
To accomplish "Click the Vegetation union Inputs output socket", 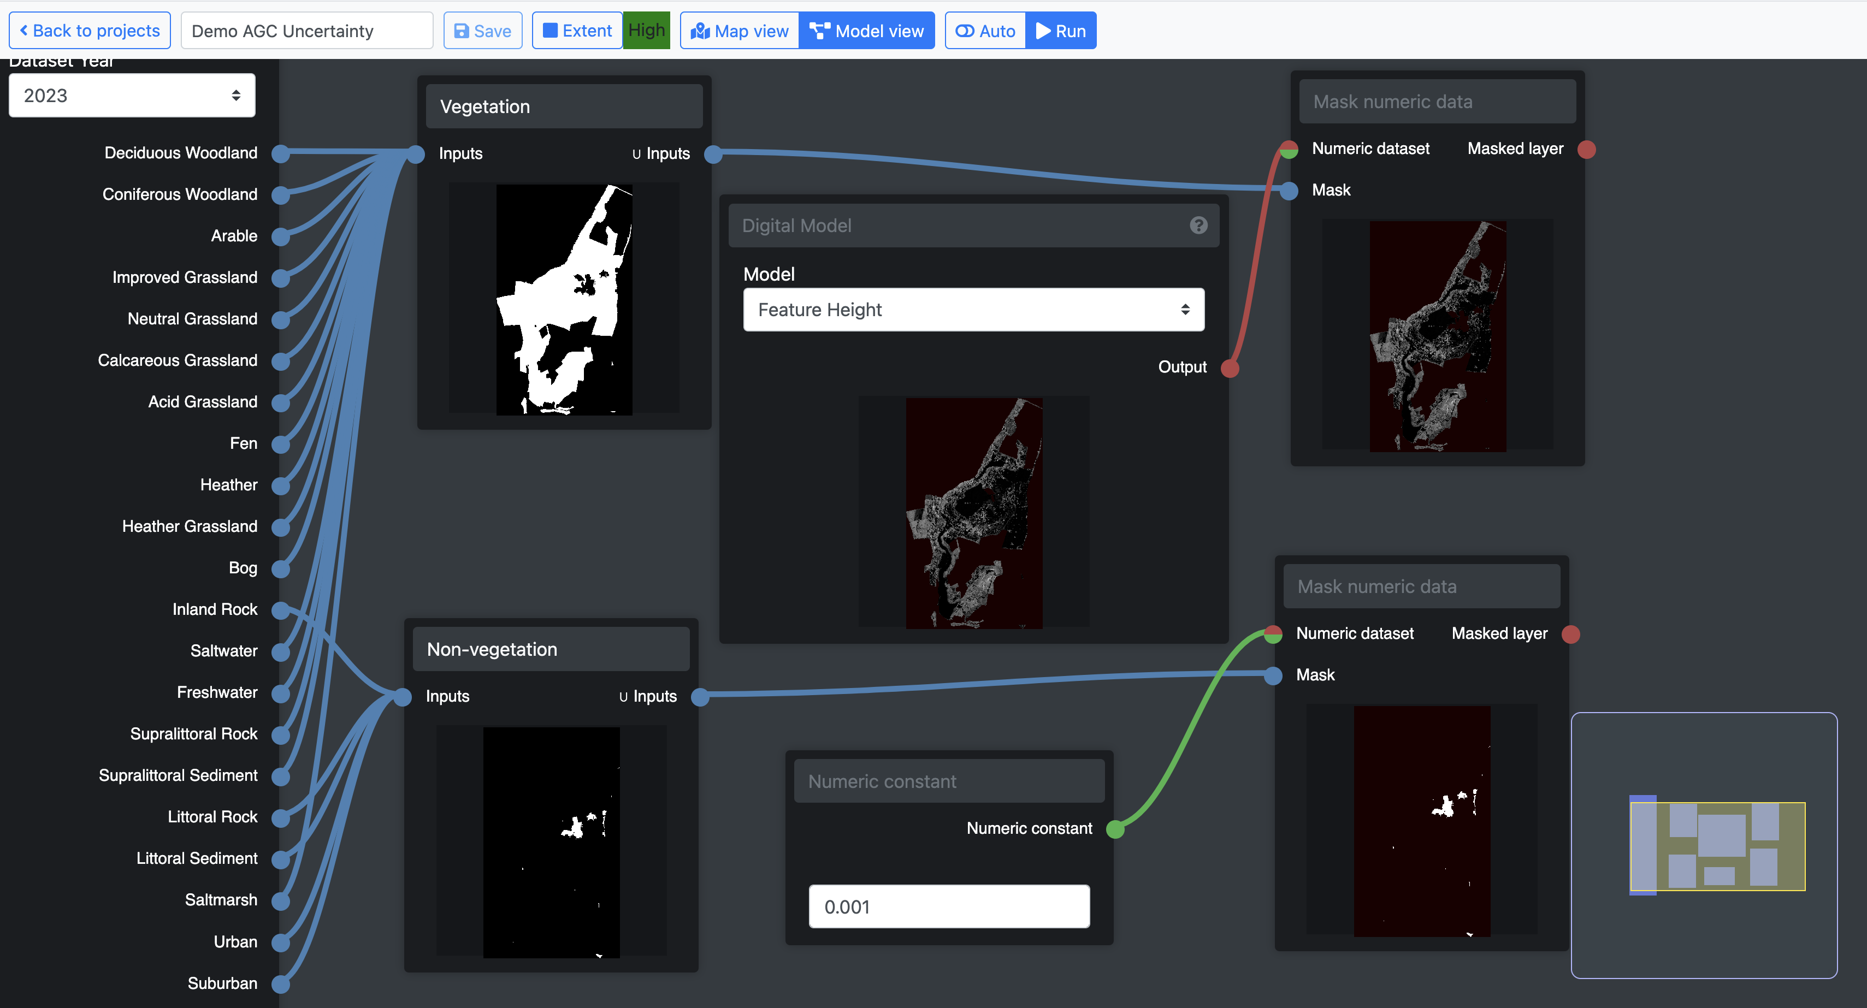I will (713, 153).
